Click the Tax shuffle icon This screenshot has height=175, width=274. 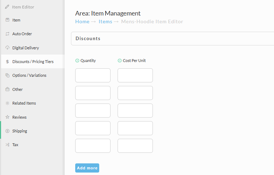pos(7,145)
